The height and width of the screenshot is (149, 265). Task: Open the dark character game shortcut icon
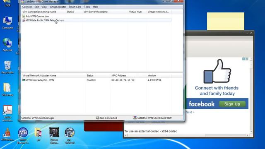point(54,136)
